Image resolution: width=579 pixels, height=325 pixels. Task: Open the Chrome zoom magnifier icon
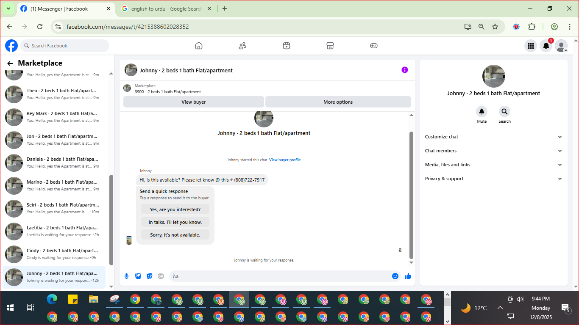click(482, 27)
